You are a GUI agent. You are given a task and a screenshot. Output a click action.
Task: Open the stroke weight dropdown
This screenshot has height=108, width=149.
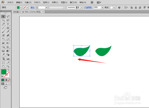click(46, 7)
